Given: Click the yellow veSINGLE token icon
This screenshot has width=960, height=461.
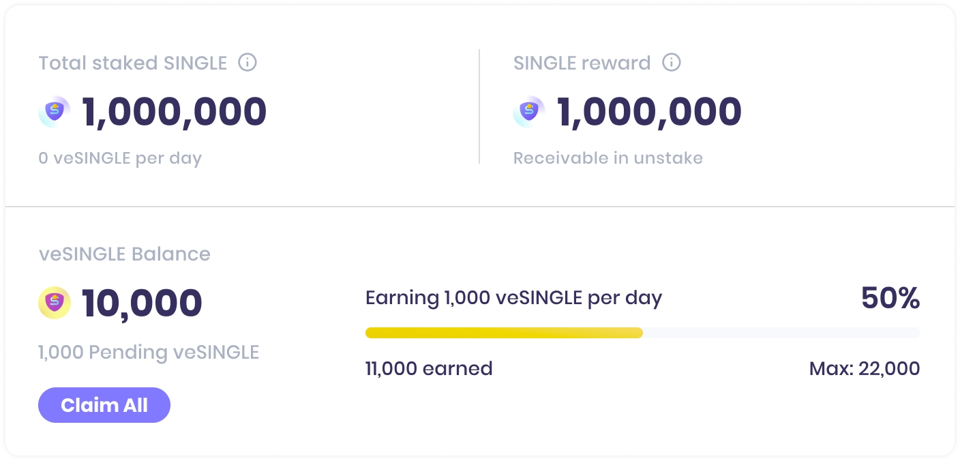Looking at the screenshot, I should tap(55, 303).
